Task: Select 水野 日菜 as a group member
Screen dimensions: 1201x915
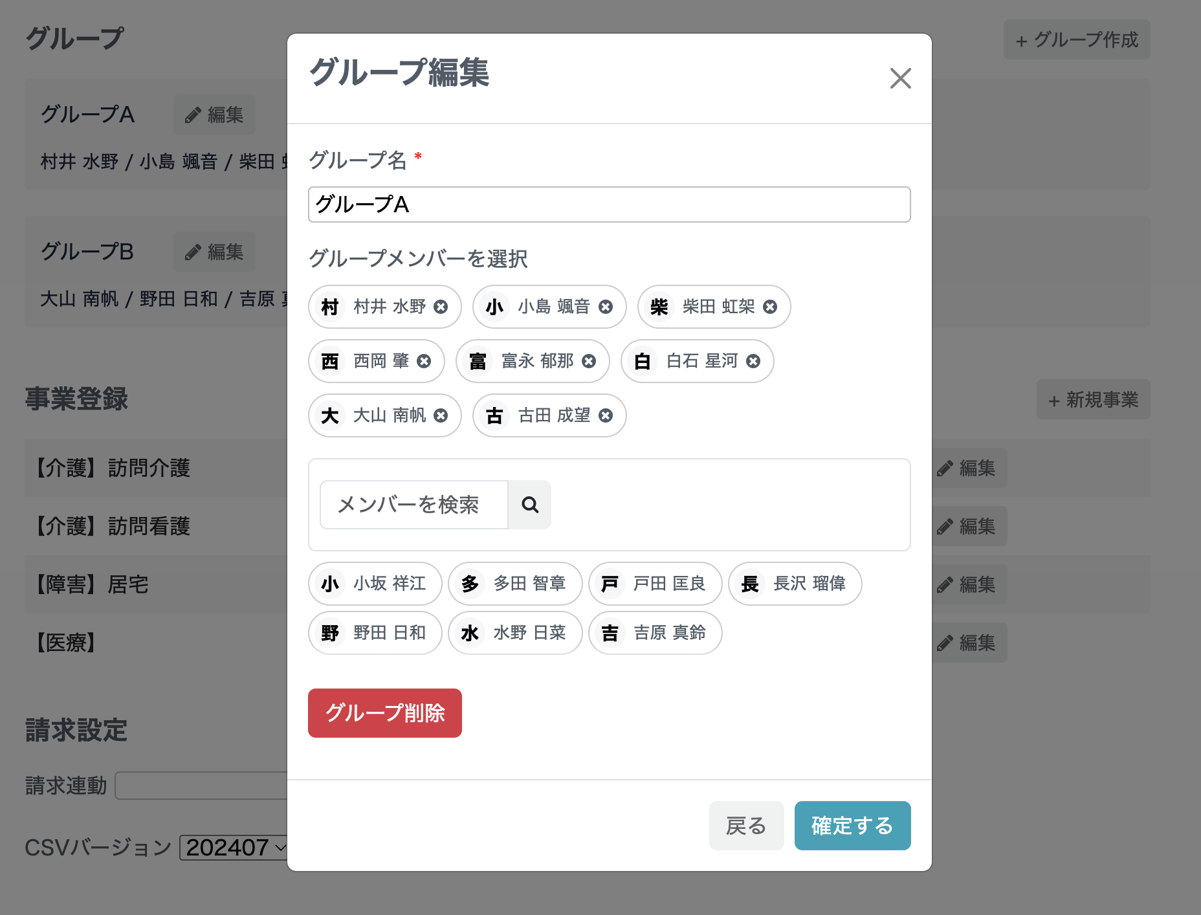Action: (x=514, y=633)
